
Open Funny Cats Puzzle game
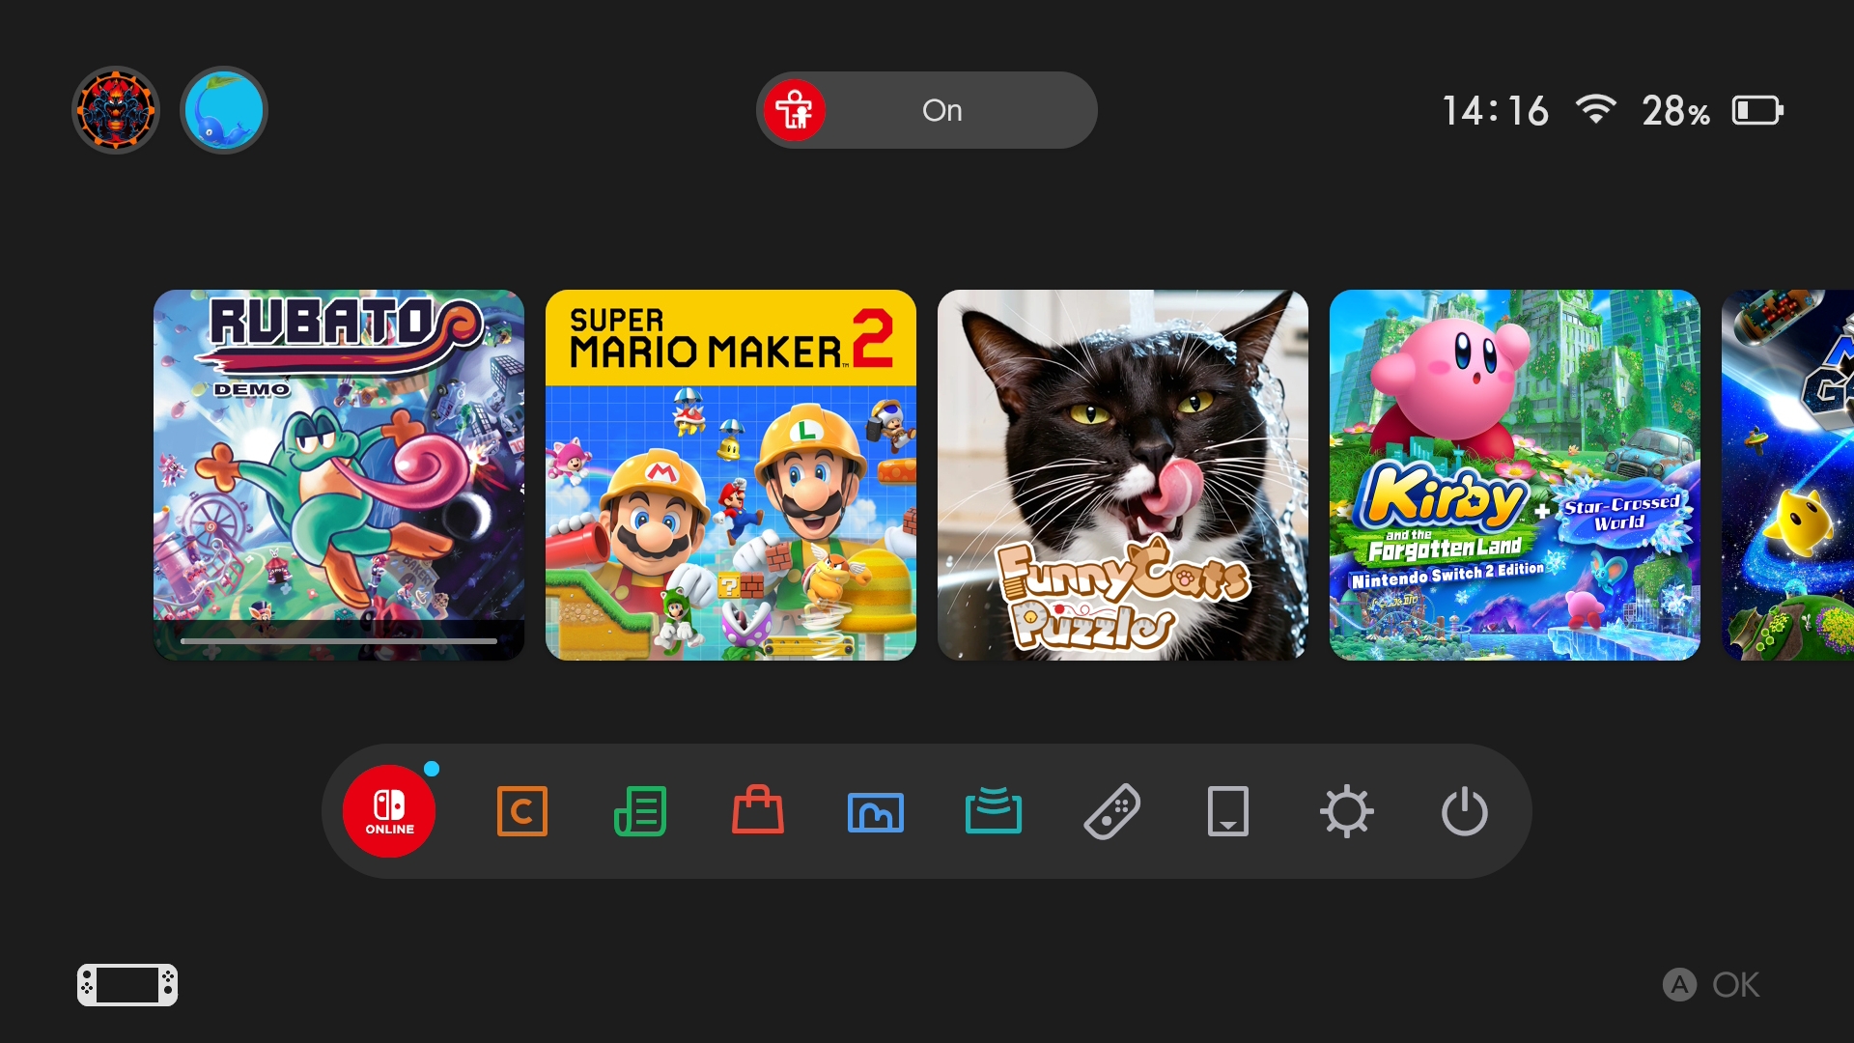[1123, 475]
